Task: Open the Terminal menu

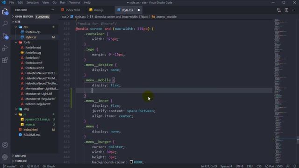Action: [75, 2]
